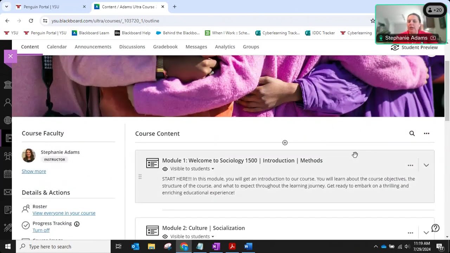Click Module 2 eye visibility icon
Screen dimensions: 450x253
[x=165, y=236]
